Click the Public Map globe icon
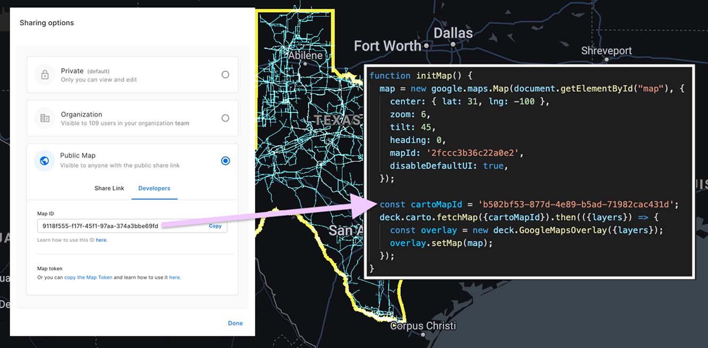Screen dimensions: 708x348 click(x=45, y=161)
